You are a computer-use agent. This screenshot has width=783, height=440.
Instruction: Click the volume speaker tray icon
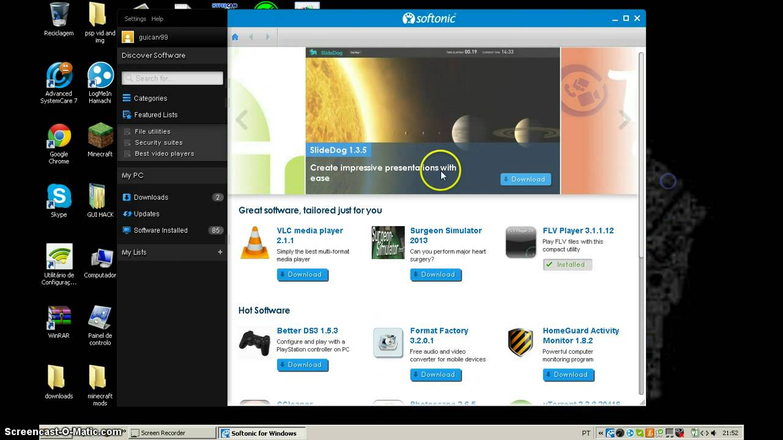click(x=713, y=433)
